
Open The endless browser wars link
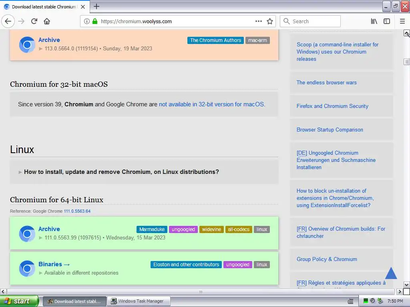pos(327,82)
